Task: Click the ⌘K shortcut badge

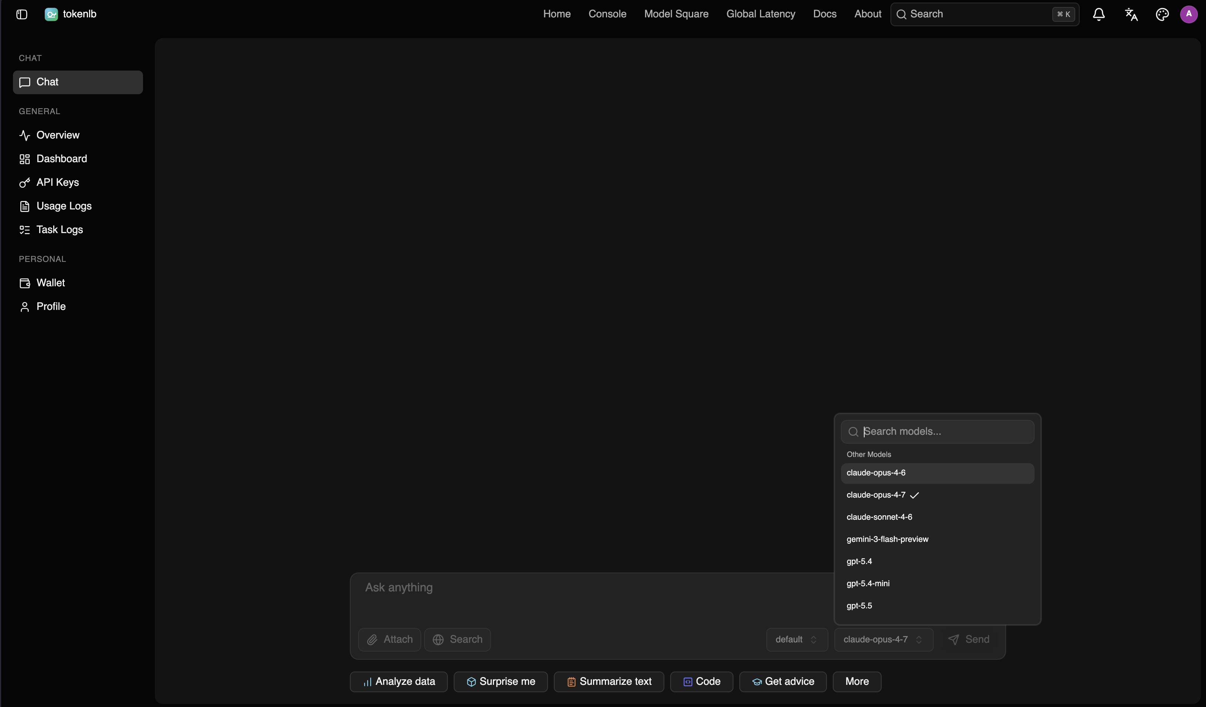Action: click(x=1063, y=14)
